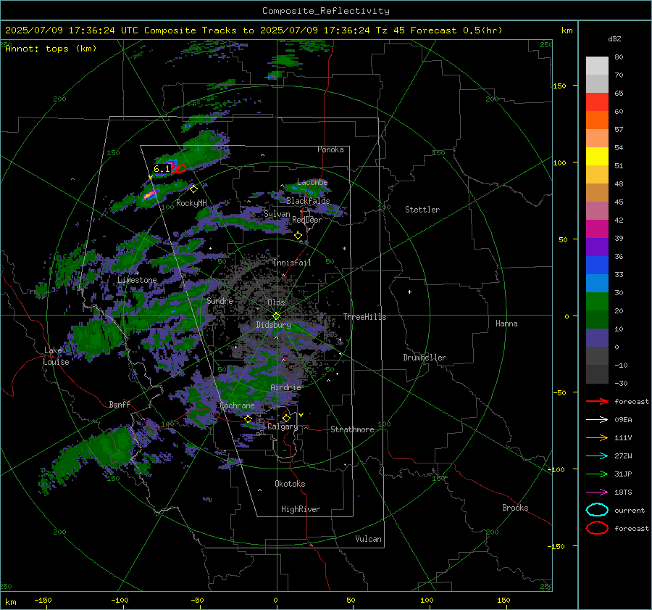Click the Strathmore town label

352,429
